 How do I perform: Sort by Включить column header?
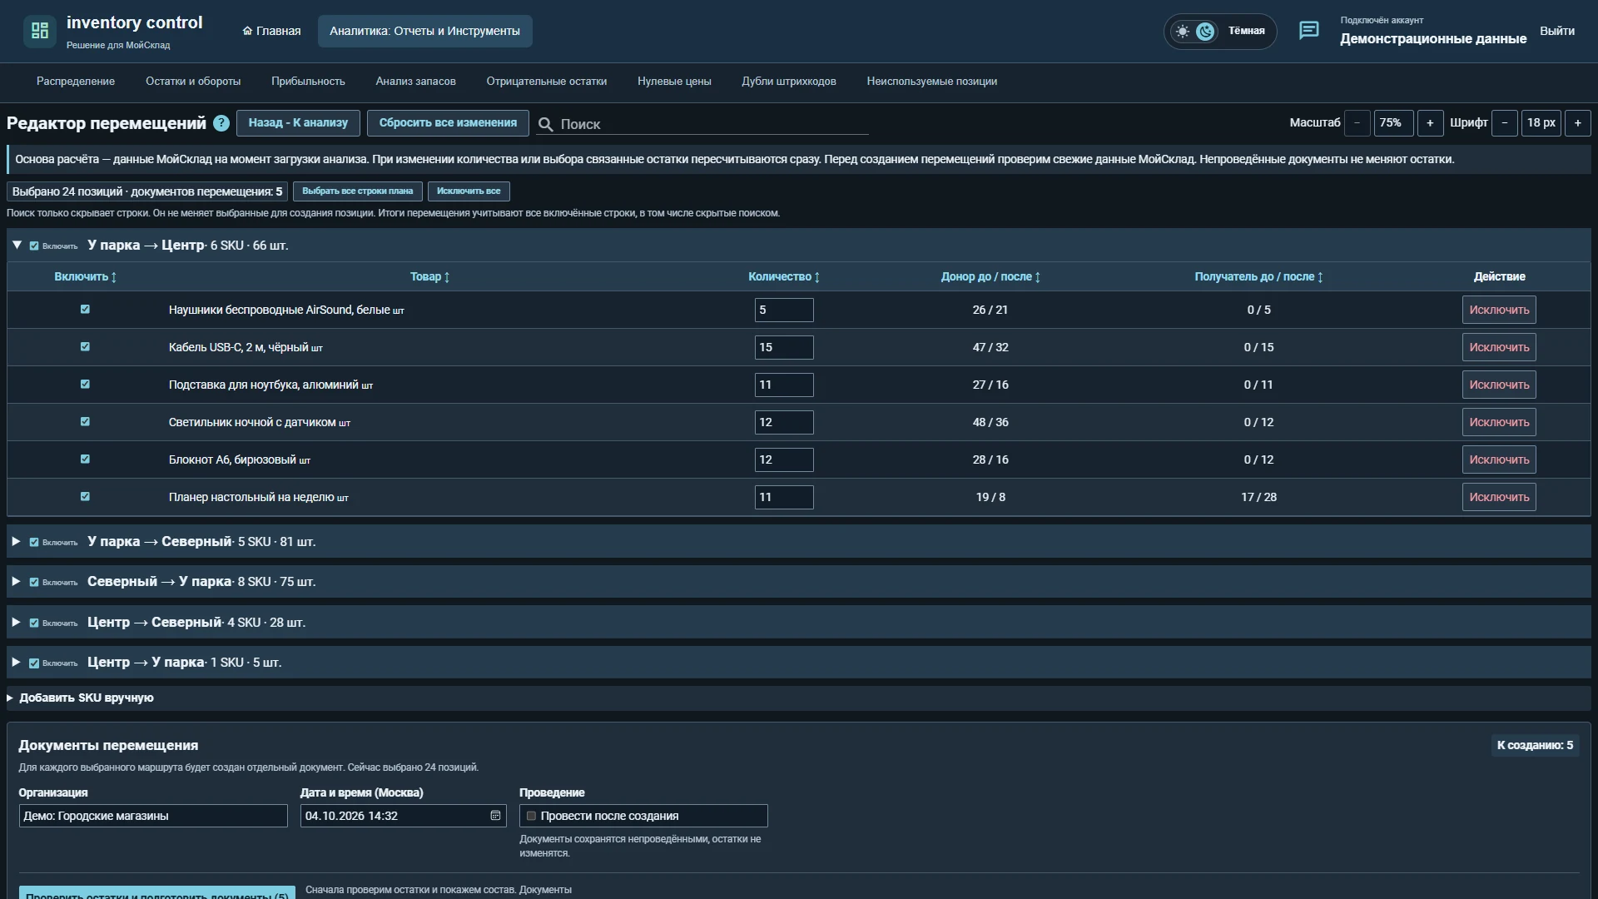tap(86, 276)
